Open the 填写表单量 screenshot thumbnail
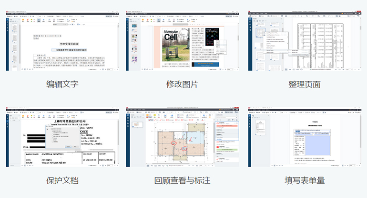This screenshot has height=198, width=367. click(305, 137)
